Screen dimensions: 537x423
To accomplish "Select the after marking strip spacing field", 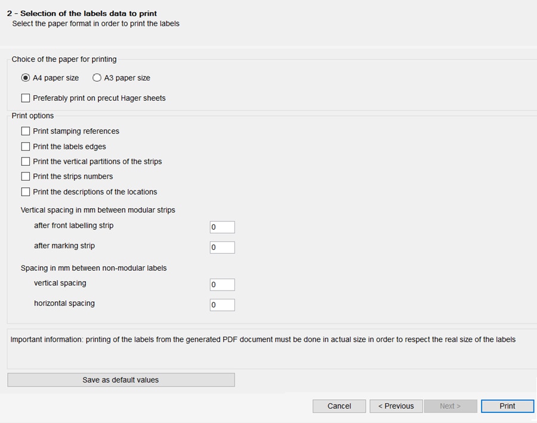I will [x=222, y=247].
